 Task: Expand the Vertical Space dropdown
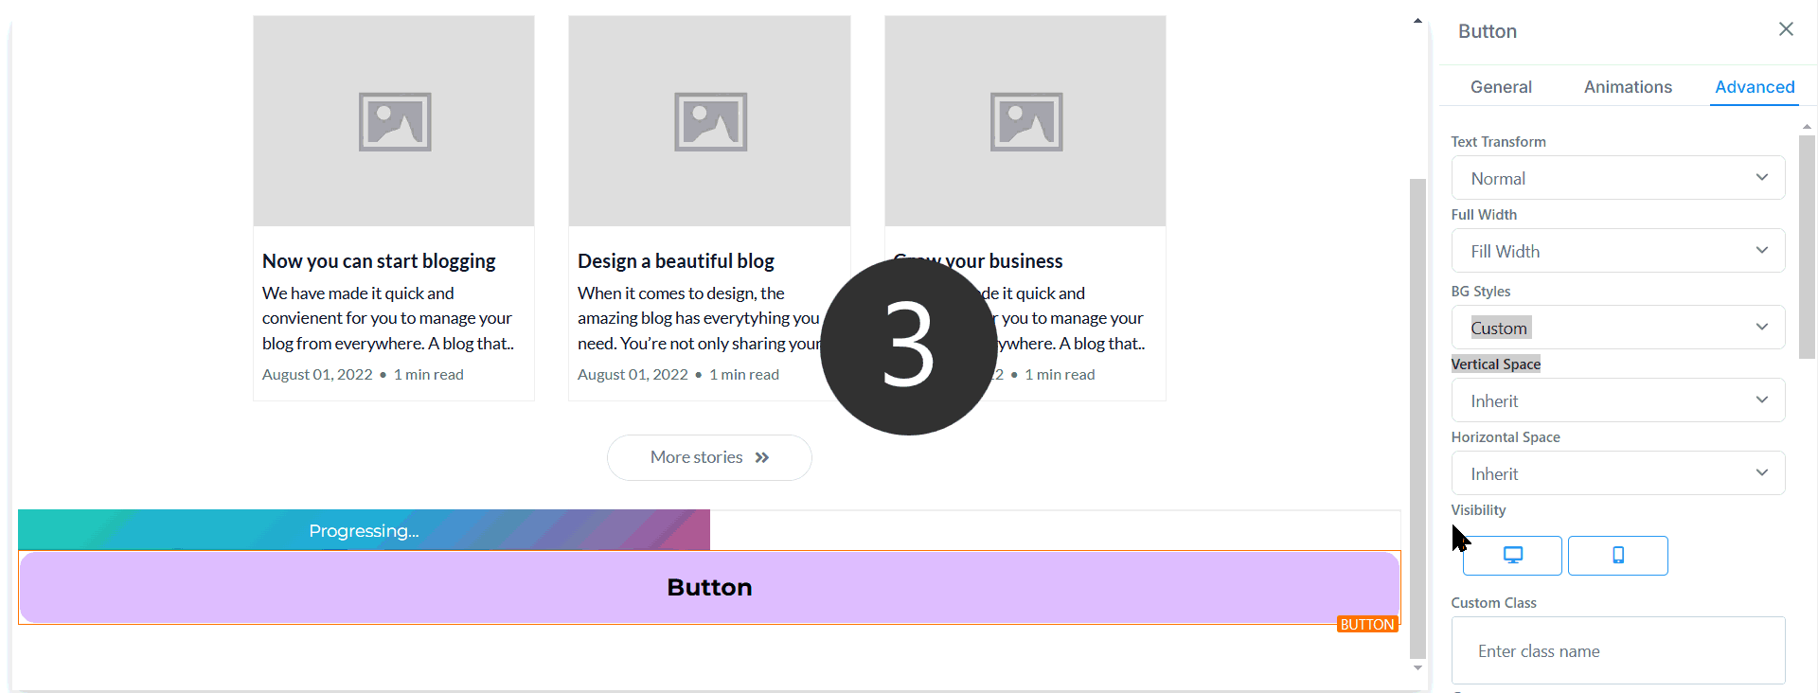[1617, 400]
